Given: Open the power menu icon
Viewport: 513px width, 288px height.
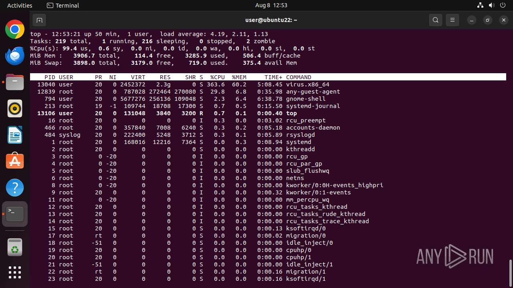Looking at the screenshot, I should click(x=503, y=5).
